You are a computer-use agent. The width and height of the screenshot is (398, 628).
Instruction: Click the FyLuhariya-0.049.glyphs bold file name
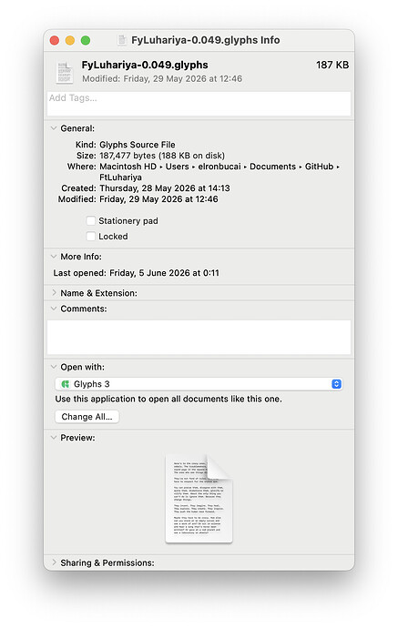point(145,65)
